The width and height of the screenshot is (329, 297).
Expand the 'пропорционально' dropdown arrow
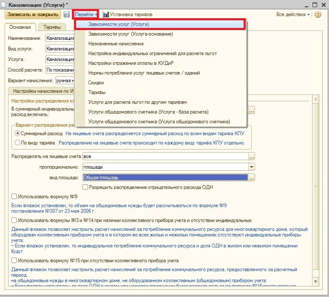252,167
